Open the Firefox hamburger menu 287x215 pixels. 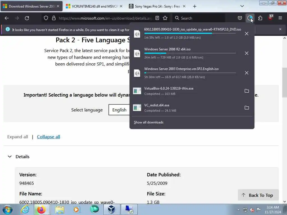280,18
